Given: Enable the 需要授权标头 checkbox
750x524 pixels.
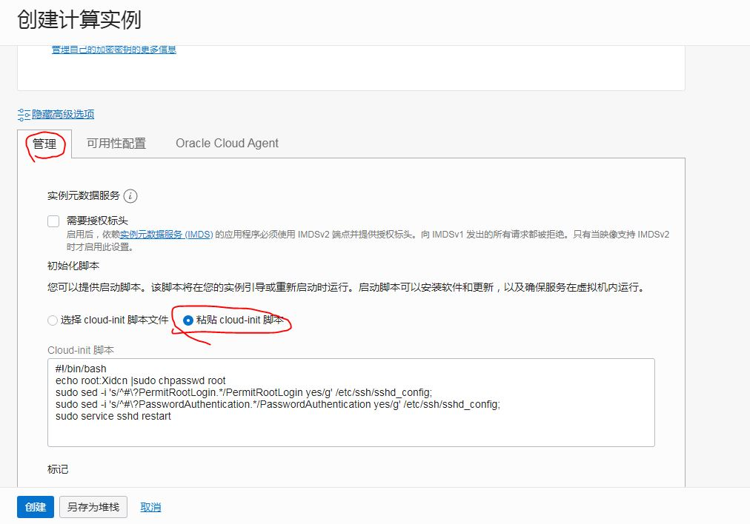Looking at the screenshot, I should point(53,221).
